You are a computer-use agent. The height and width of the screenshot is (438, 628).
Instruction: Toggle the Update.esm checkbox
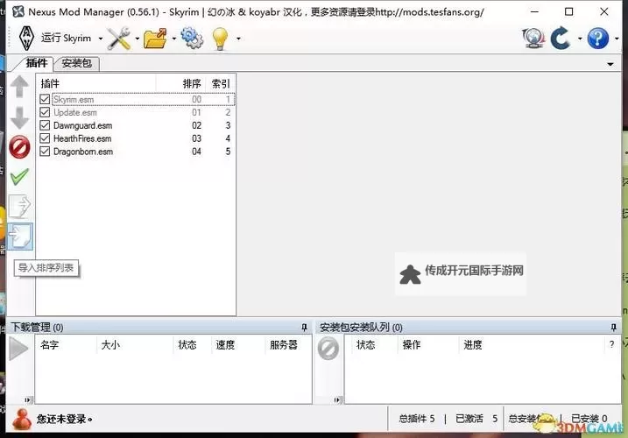pyautogui.click(x=45, y=112)
